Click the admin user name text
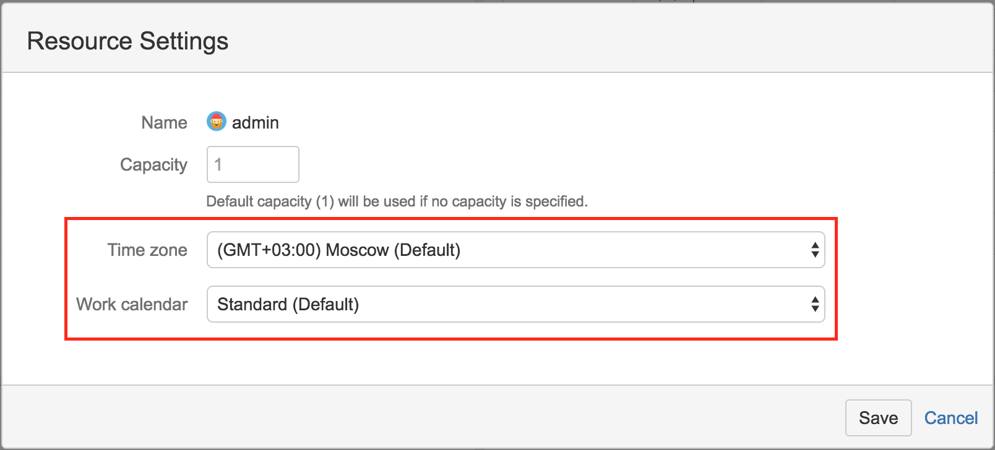Image resolution: width=995 pixels, height=450 pixels. click(255, 122)
